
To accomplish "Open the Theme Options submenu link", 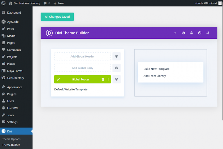I will (x=11, y=139).
